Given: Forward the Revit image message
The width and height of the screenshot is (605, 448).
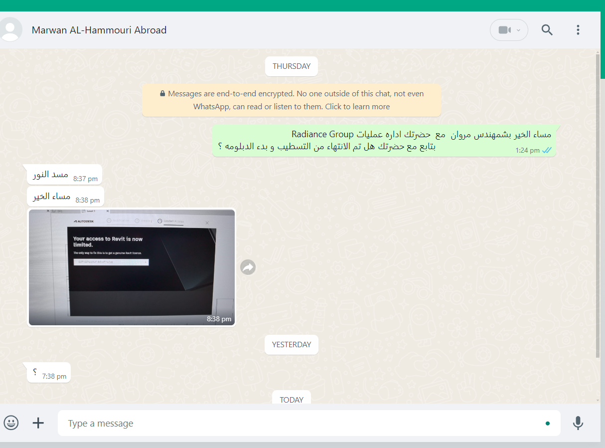Looking at the screenshot, I should (248, 267).
